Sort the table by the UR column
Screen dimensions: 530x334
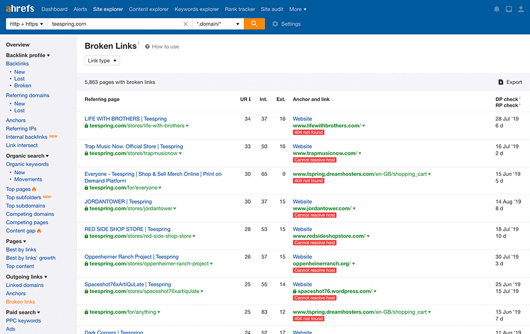246,99
